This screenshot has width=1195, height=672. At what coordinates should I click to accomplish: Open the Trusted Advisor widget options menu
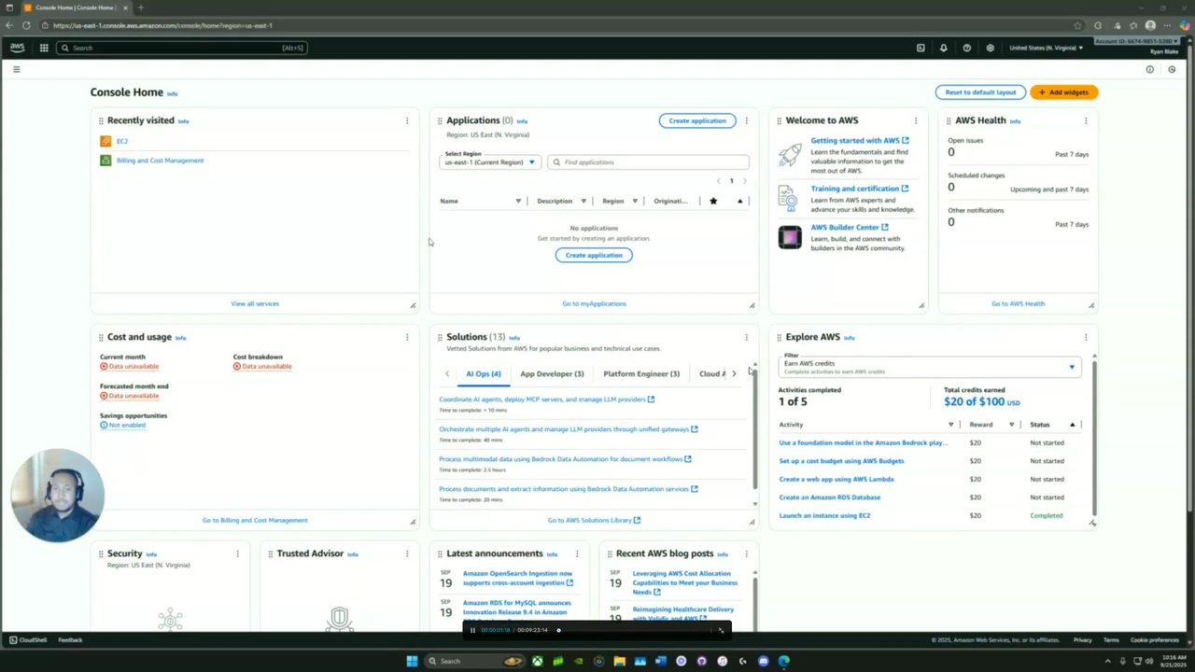(x=407, y=553)
